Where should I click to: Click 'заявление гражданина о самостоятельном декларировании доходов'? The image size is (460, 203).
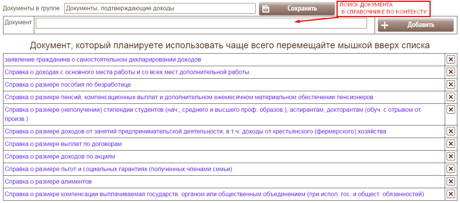click(x=103, y=60)
